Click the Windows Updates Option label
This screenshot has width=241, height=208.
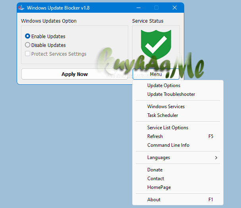coord(49,21)
